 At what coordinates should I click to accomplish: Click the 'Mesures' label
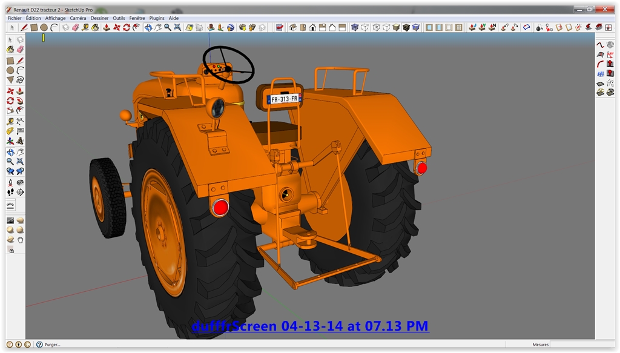point(540,345)
